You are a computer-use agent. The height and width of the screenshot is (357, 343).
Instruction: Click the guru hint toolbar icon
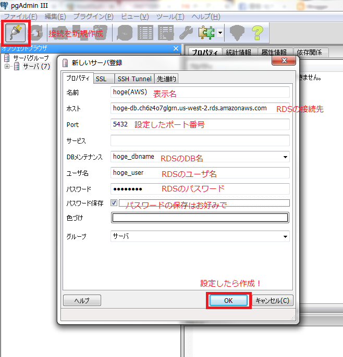pos(237,33)
